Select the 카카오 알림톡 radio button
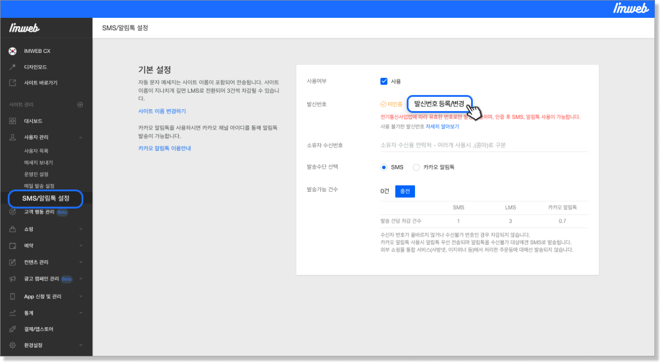 pos(416,168)
